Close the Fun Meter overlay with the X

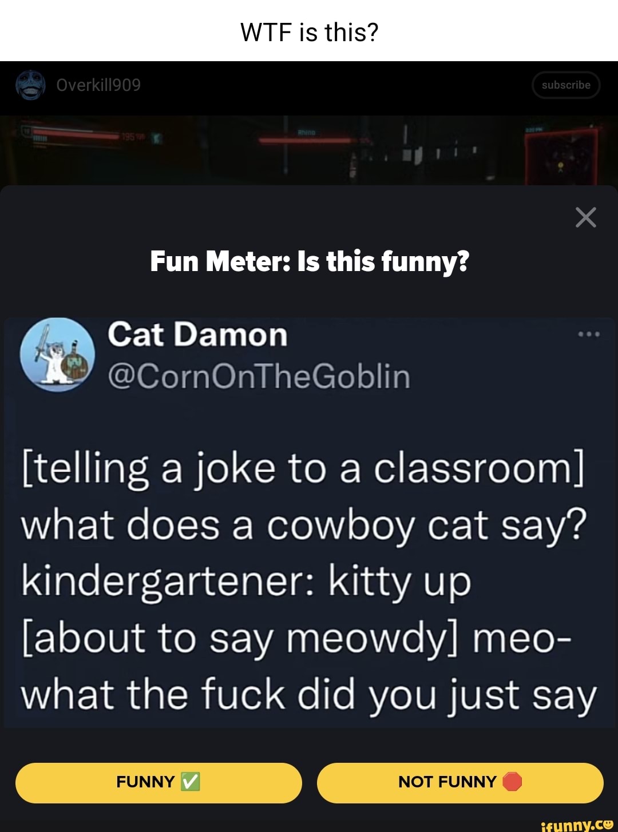point(585,218)
